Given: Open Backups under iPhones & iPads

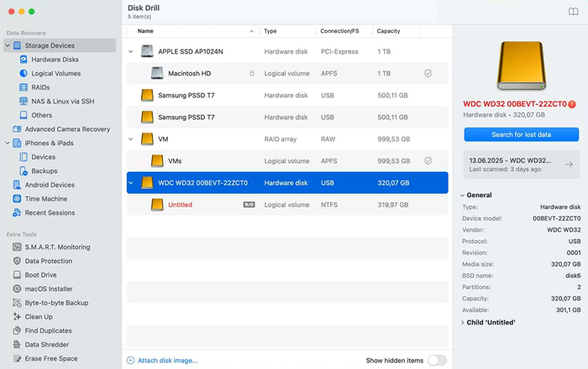Looking at the screenshot, I should click(45, 171).
